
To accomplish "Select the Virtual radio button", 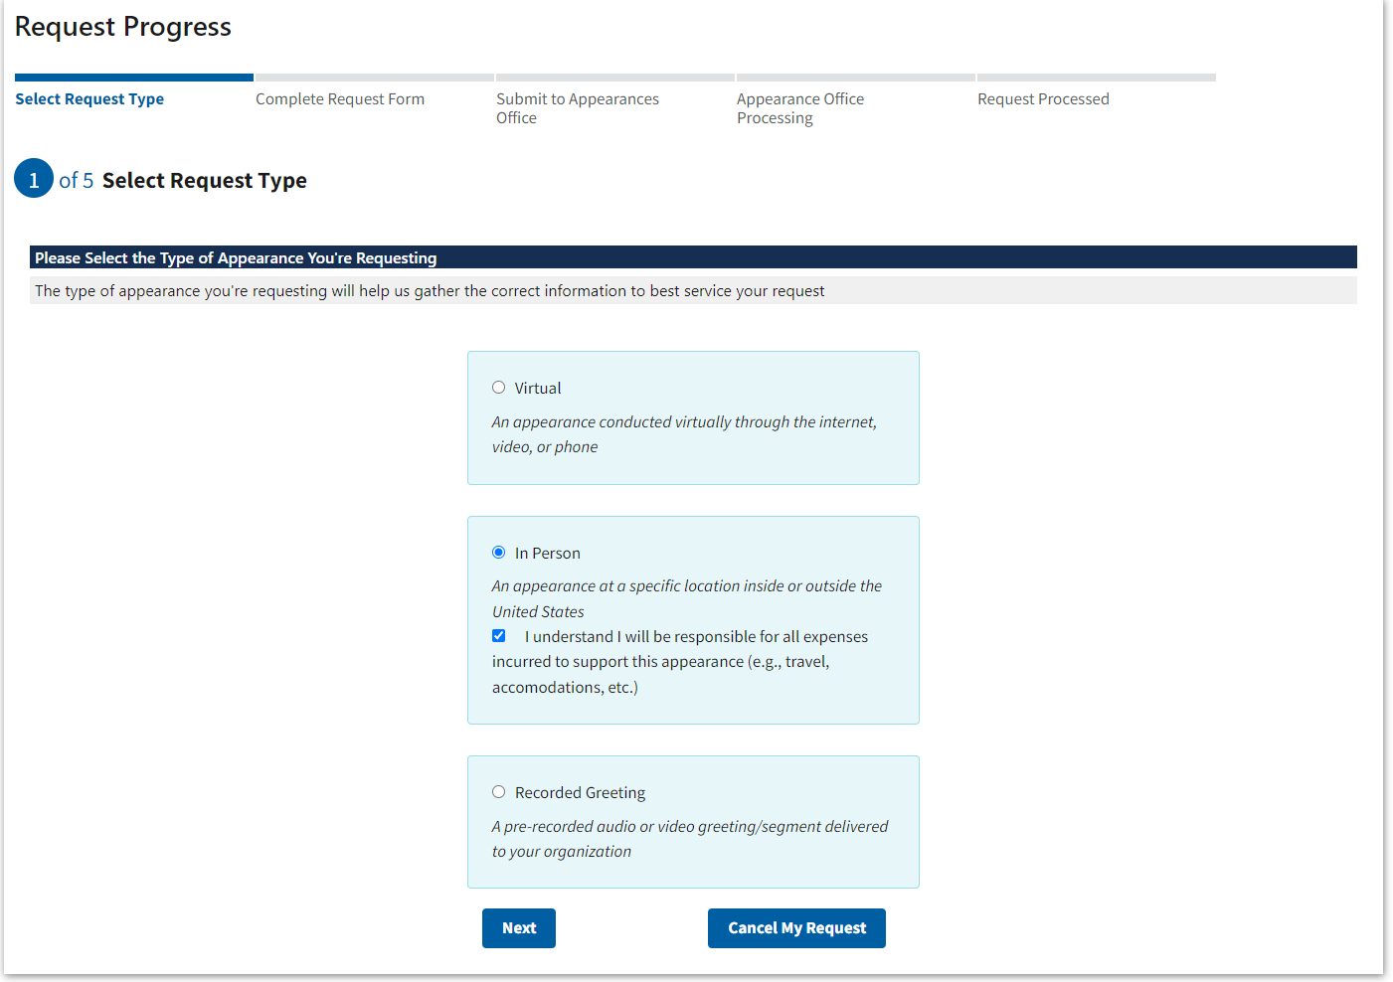I will pos(498,388).
